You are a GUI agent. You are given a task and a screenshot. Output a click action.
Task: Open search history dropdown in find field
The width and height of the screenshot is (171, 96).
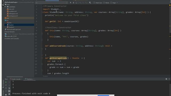(x=37, y=3)
